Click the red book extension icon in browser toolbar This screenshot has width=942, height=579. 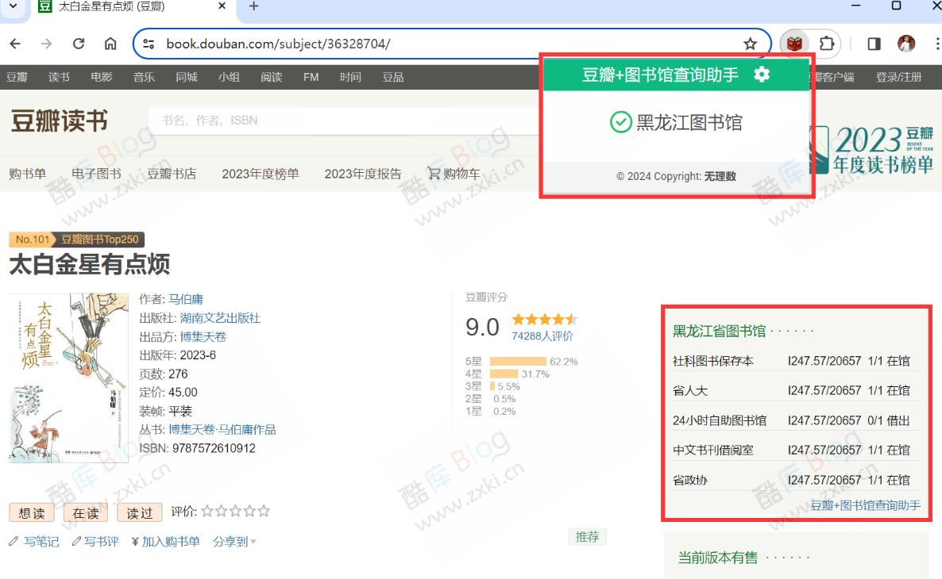(x=793, y=44)
